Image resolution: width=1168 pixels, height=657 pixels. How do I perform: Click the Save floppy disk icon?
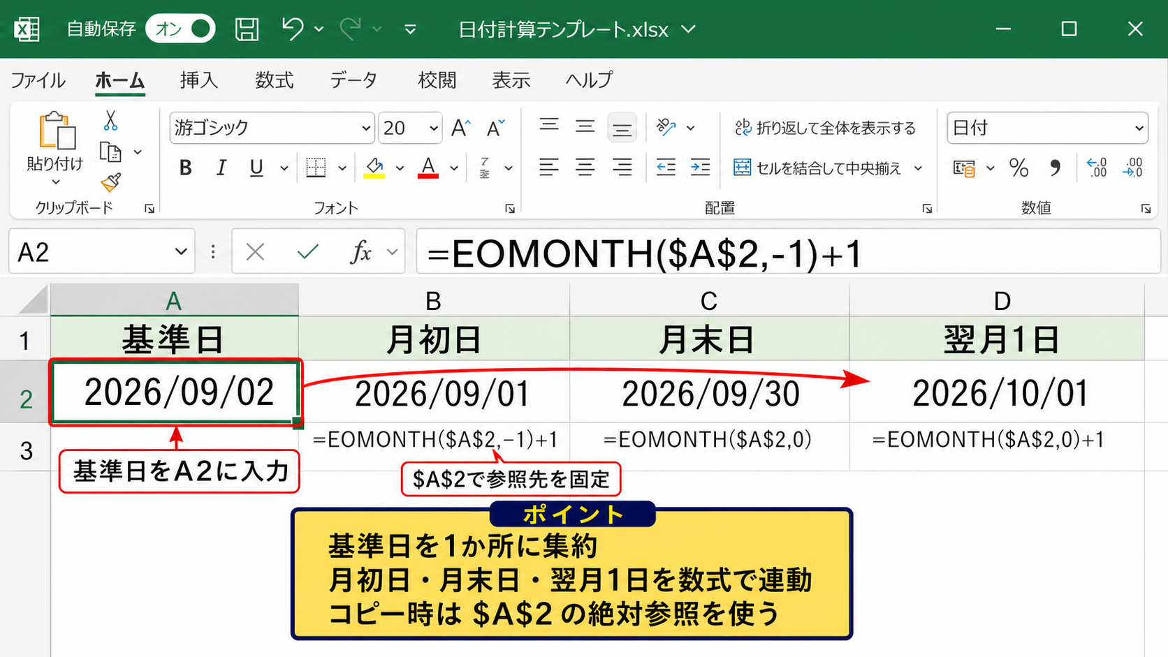tap(247, 29)
